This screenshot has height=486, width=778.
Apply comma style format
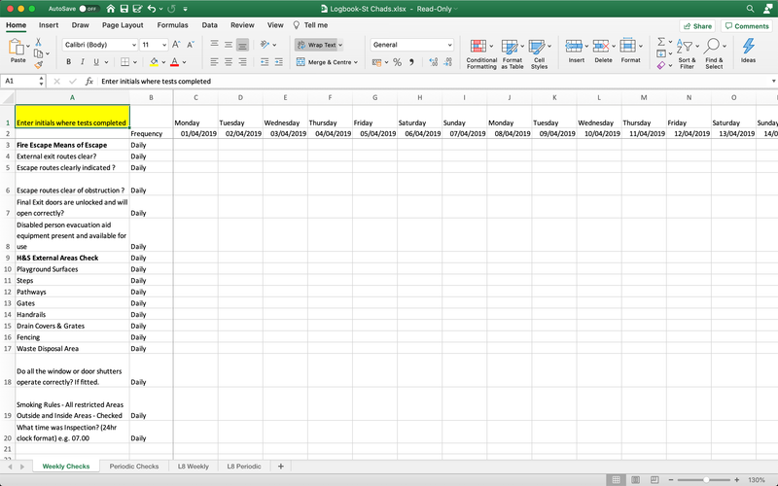(x=411, y=62)
